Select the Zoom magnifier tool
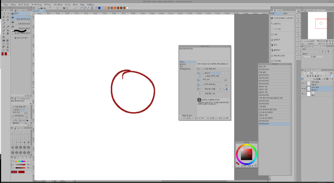The height and width of the screenshot is (183, 334). [3, 14]
